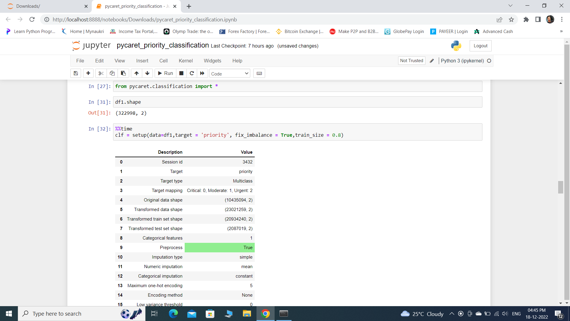Open the command palette keyboard icon
570x321 pixels.
[259, 73]
